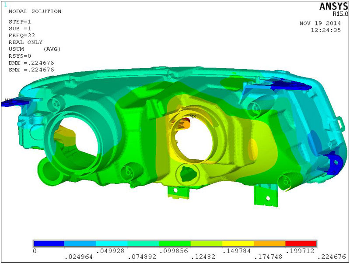This screenshot has width=350, height=264.
Task: Select the USUM (AVG) label
Action: pos(34,49)
